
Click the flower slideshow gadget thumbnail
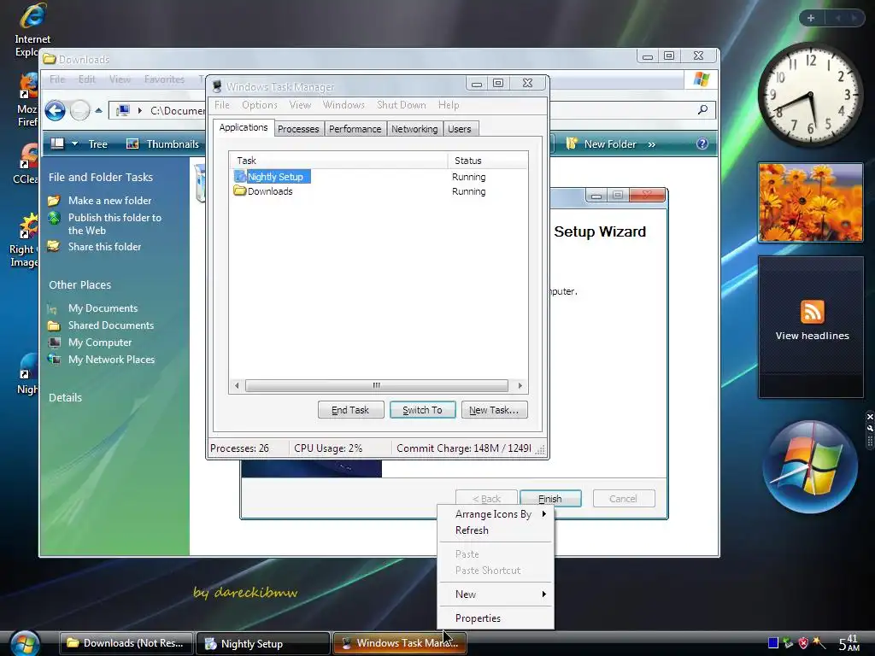tap(810, 202)
